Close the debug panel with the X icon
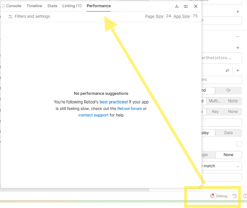 tap(196, 6)
